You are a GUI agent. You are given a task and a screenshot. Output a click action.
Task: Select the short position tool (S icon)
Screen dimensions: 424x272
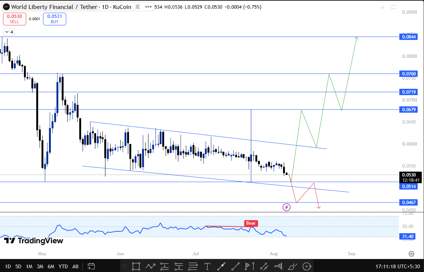(179, 266)
